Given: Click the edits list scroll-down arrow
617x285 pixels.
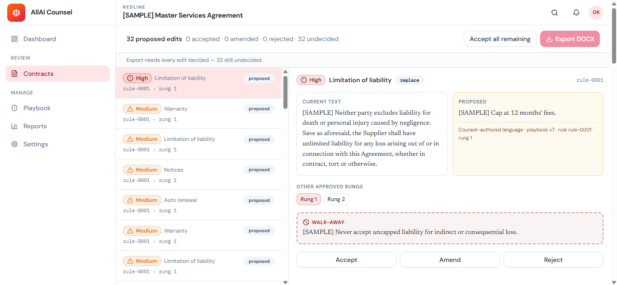Looking at the screenshot, I should (285, 282).
